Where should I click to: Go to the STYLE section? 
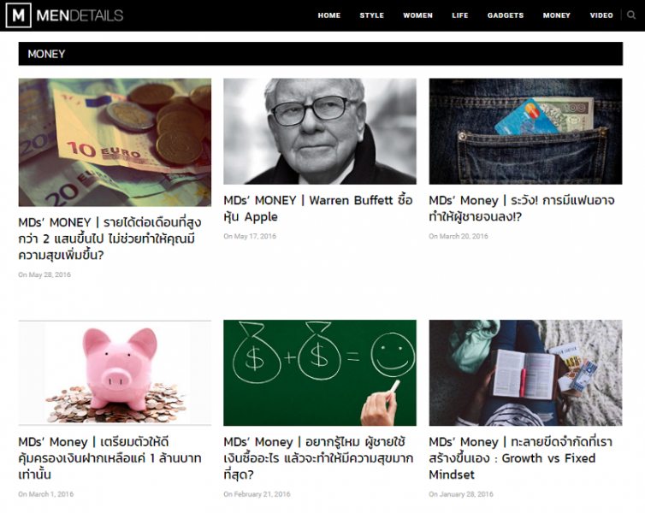click(x=372, y=15)
